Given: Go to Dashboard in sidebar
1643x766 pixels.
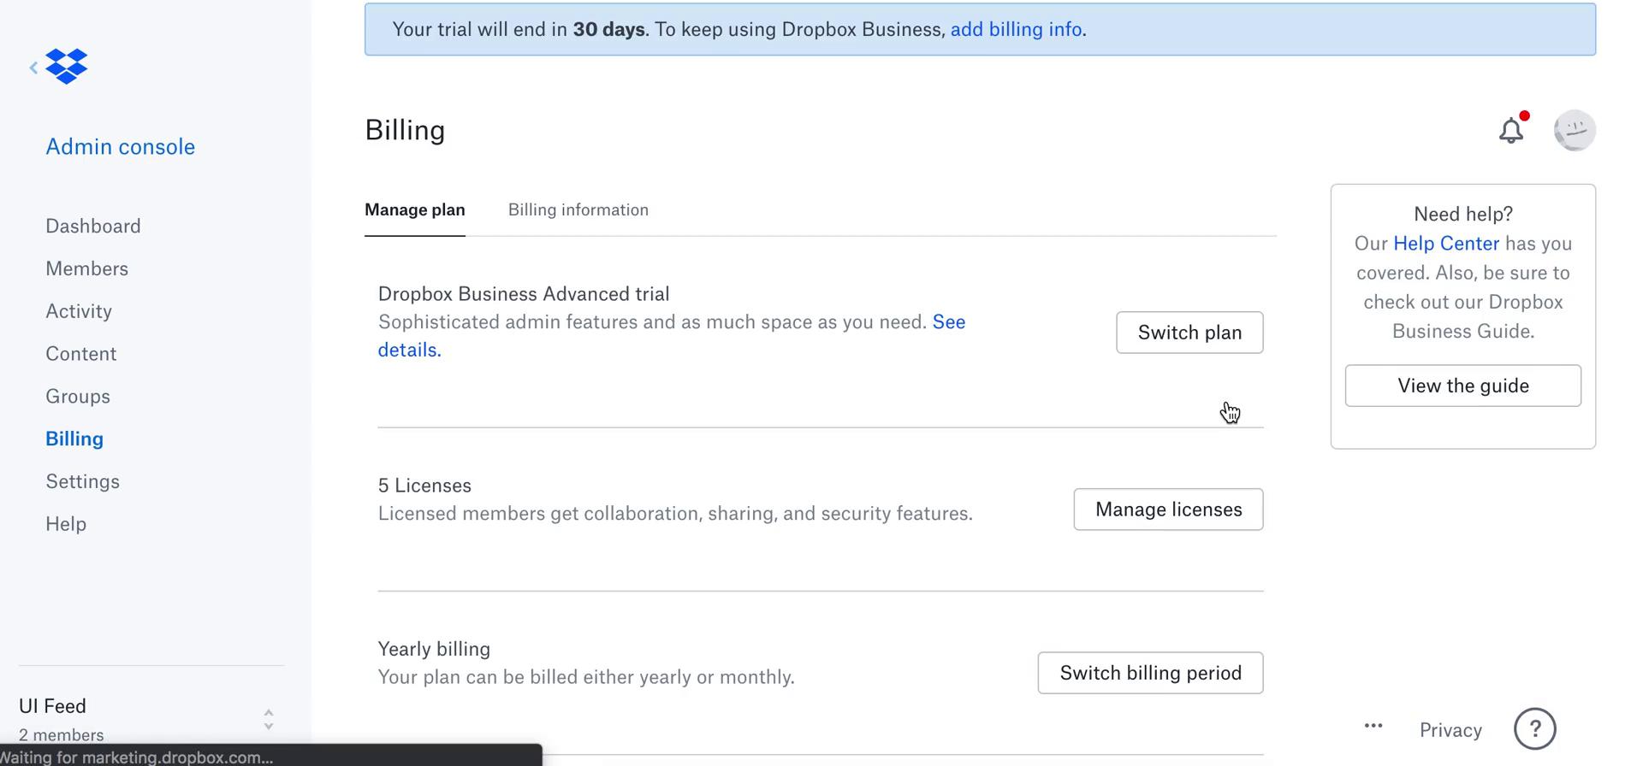Looking at the screenshot, I should coord(93,226).
